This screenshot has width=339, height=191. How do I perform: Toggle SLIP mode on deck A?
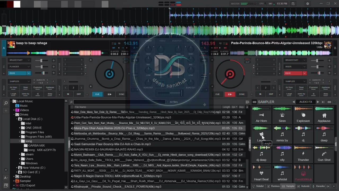tap(126, 62)
